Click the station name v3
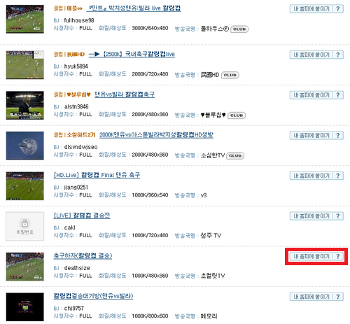Image resolution: width=350 pixels, height=324 pixels. [x=204, y=195]
